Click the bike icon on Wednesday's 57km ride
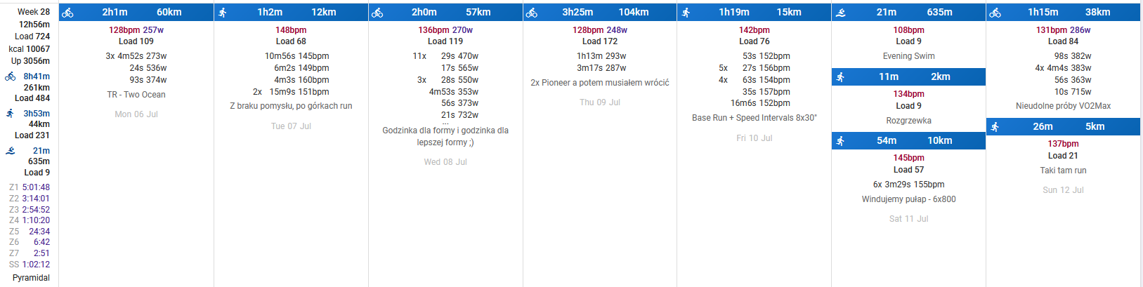The width and height of the screenshot is (1143, 287). tap(377, 13)
